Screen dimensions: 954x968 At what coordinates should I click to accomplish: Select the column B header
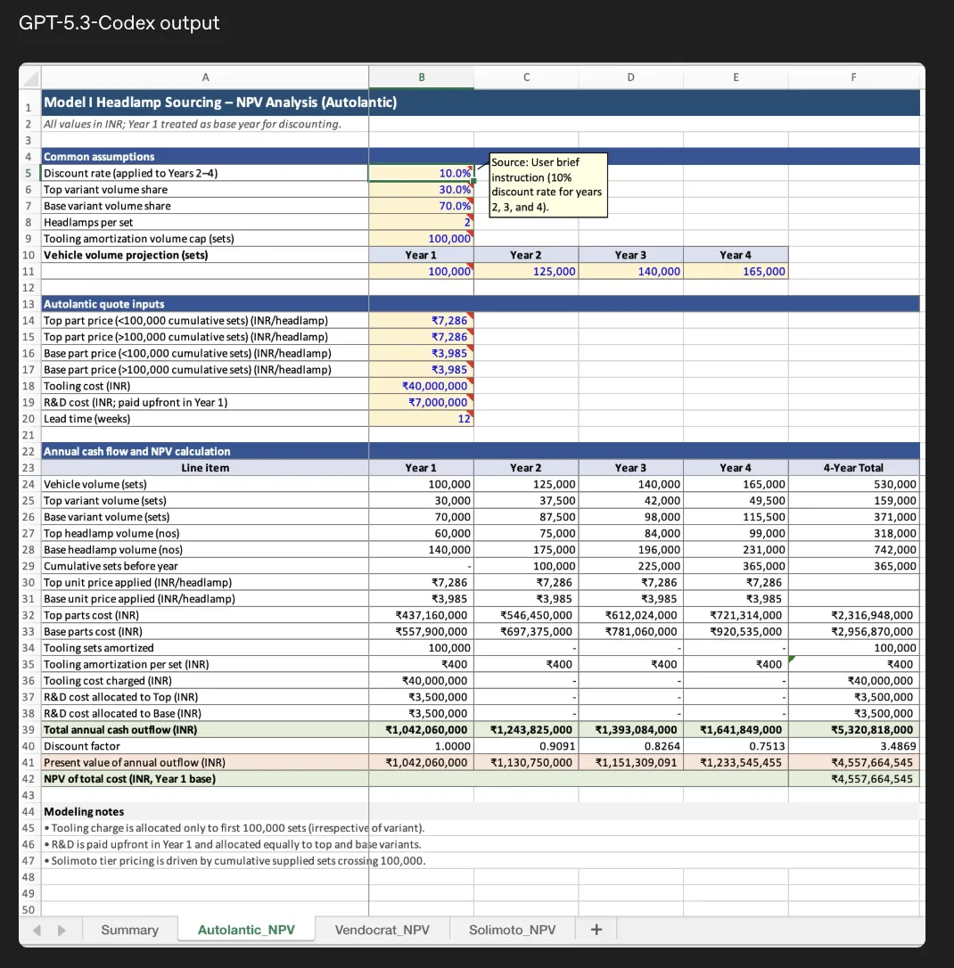click(x=421, y=78)
